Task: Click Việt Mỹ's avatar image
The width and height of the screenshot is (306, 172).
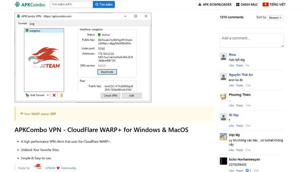Action: (223, 137)
